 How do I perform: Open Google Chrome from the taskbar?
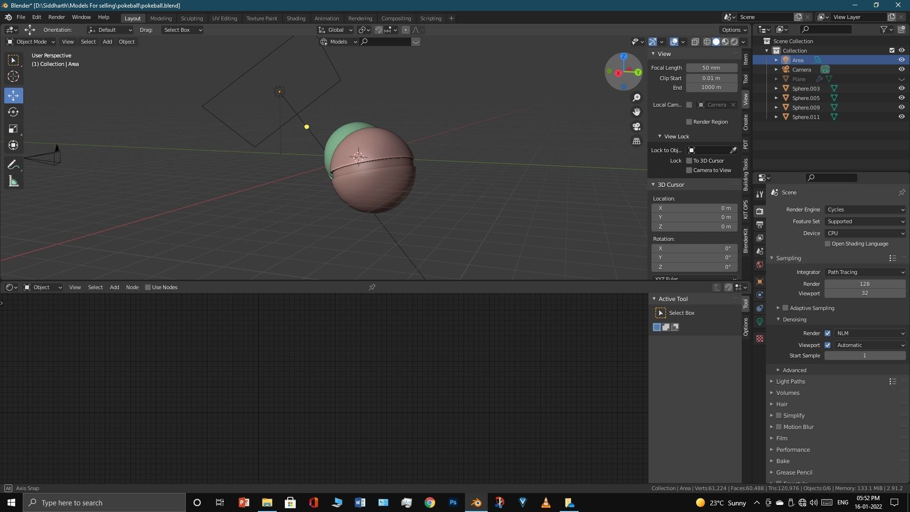[430, 503]
